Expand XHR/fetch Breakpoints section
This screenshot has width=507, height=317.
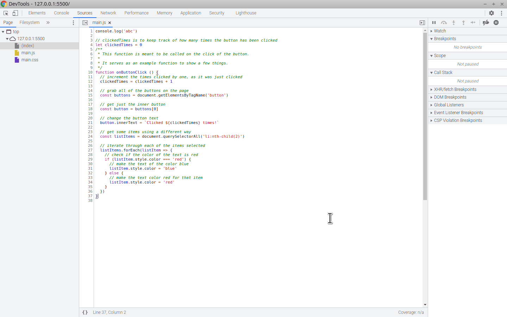(455, 89)
